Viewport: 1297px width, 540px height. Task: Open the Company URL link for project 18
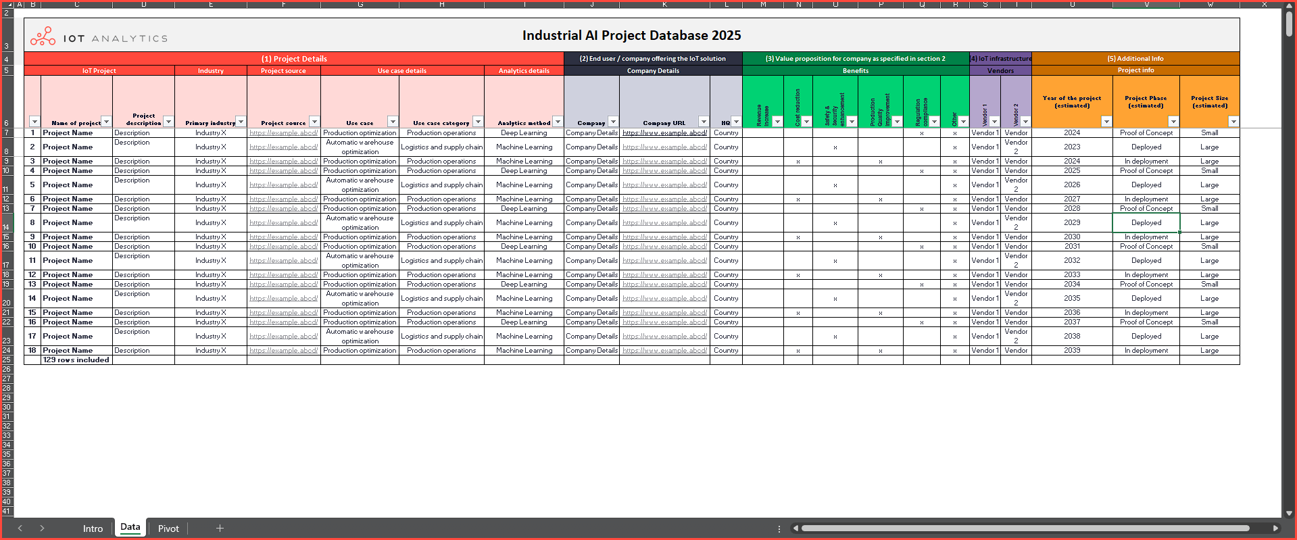pos(664,351)
